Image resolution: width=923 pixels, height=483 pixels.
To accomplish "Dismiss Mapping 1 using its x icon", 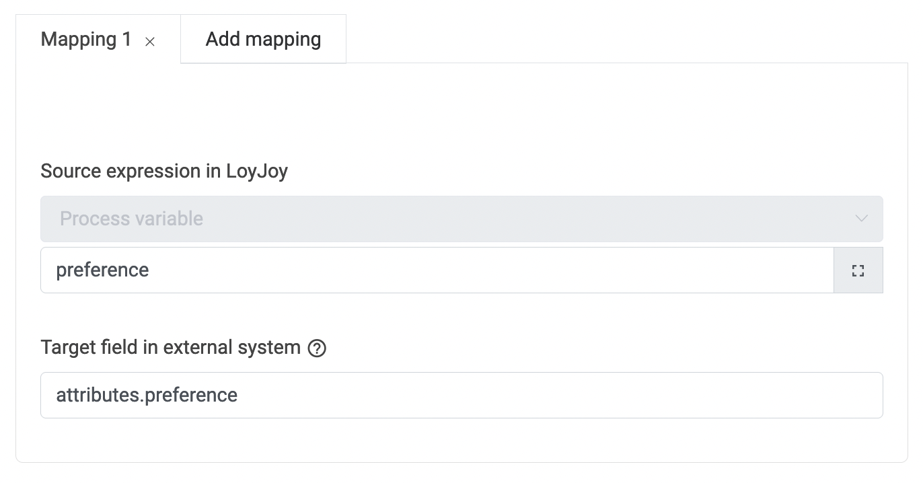I will (x=150, y=42).
